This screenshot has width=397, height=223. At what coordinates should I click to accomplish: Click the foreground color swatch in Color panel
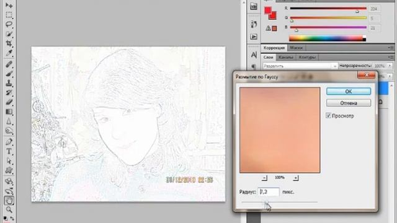point(267,10)
